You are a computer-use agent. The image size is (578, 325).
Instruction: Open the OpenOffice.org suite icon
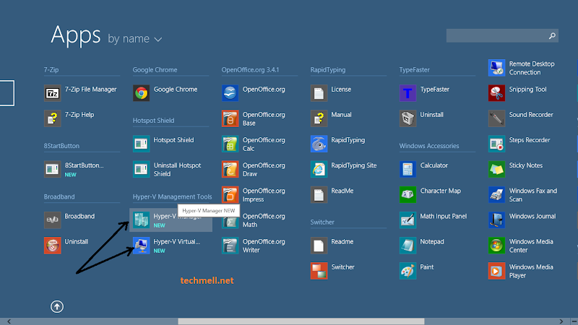[230, 93]
